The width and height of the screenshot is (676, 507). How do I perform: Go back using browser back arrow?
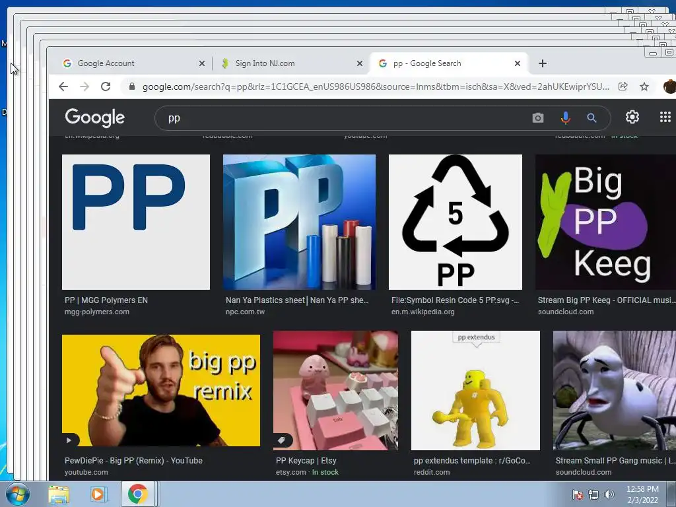pos(63,86)
